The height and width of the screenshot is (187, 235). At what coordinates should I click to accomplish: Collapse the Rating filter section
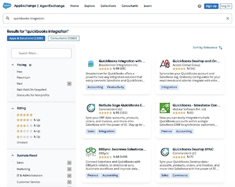13,108
